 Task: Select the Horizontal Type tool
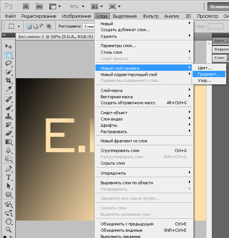coord(9,177)
